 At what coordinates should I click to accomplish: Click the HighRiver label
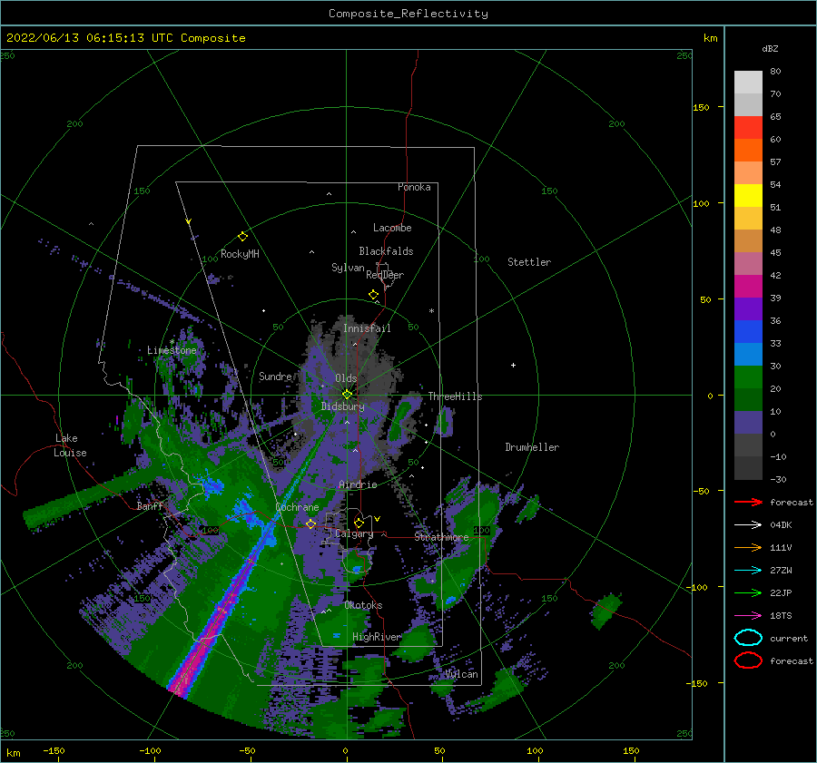(377, 637)
